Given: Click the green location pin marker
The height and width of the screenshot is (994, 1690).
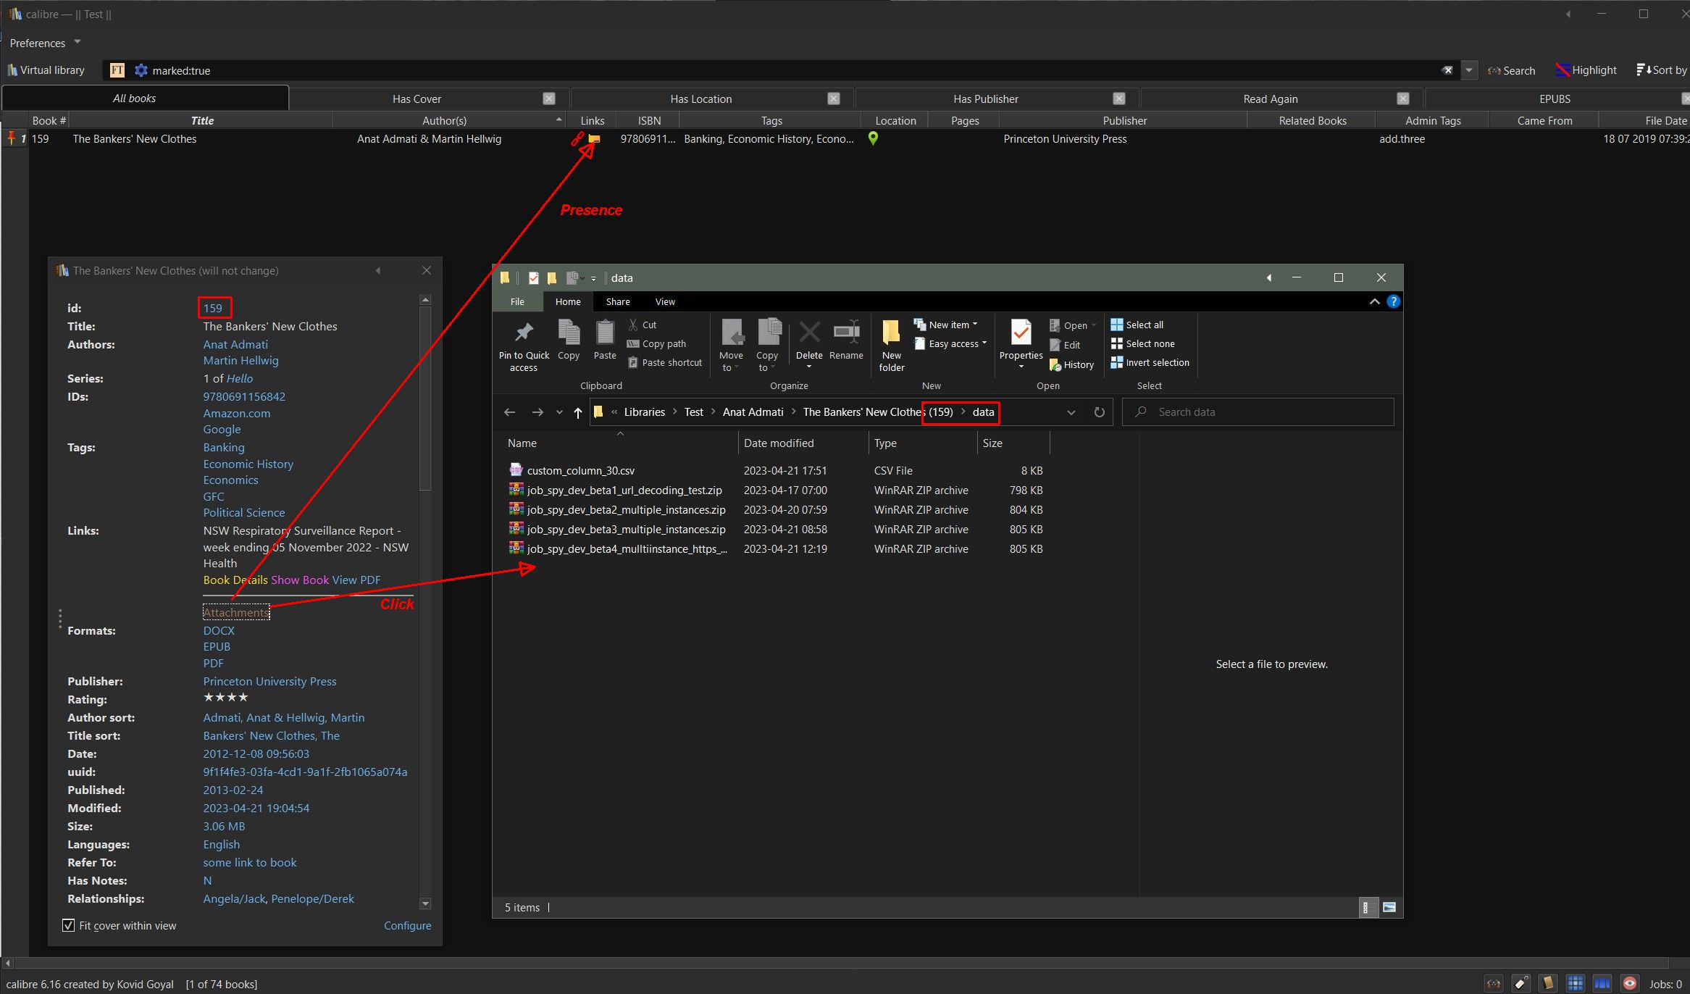Looking at the screenshot, I should pos(873,138).
